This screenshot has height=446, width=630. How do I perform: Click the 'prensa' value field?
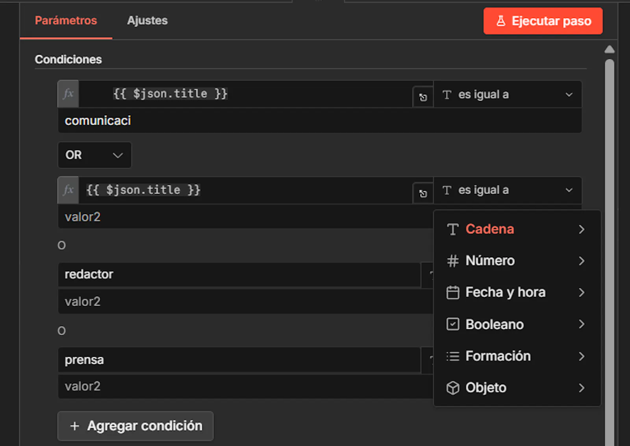tap(239, 360)
